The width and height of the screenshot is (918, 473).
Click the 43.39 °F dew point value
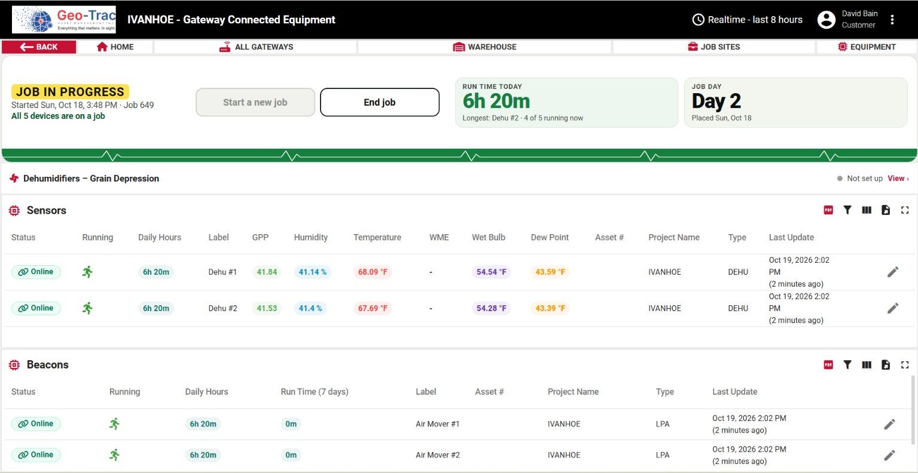pyautogui.click(x=550, y=308)
